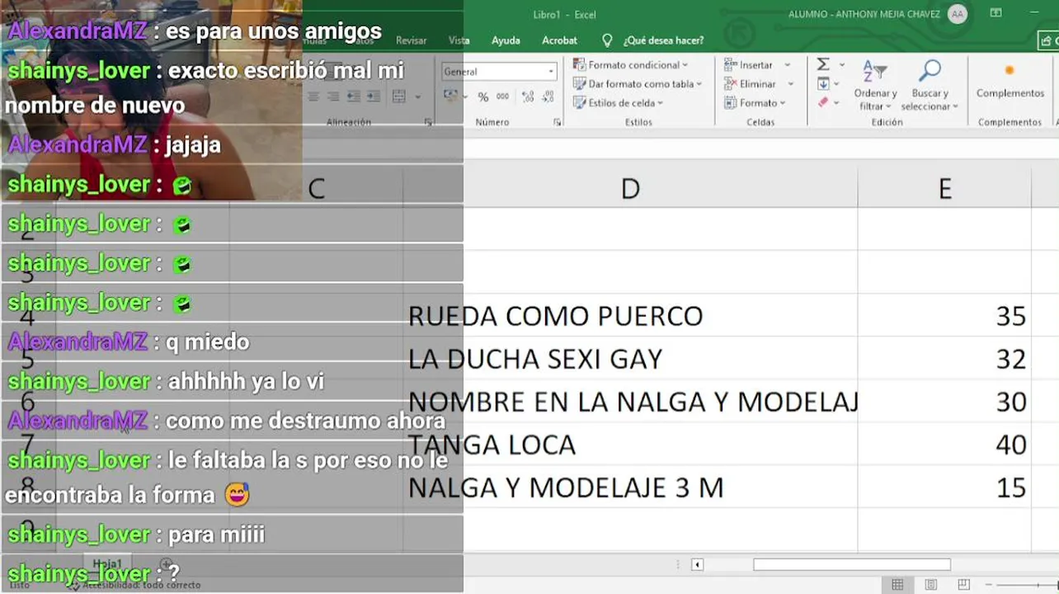Click the Hoja1 sheet tab

point(107,563)
